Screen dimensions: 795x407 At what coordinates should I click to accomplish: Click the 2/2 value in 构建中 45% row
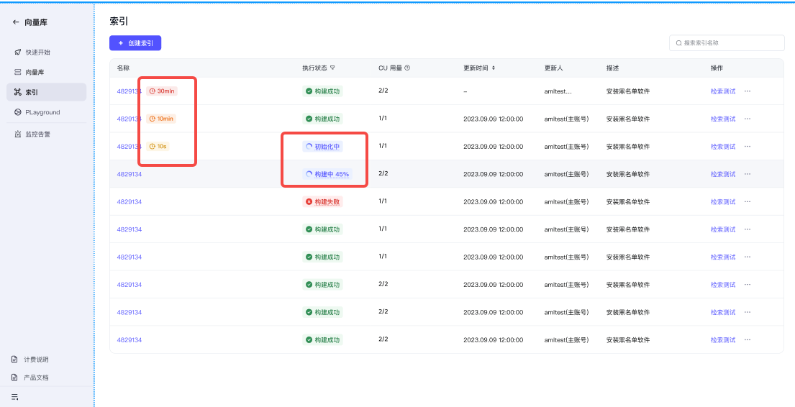(383, 173)
